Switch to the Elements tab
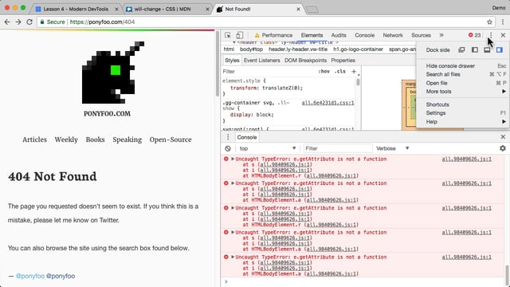 (x=312, y=35)
